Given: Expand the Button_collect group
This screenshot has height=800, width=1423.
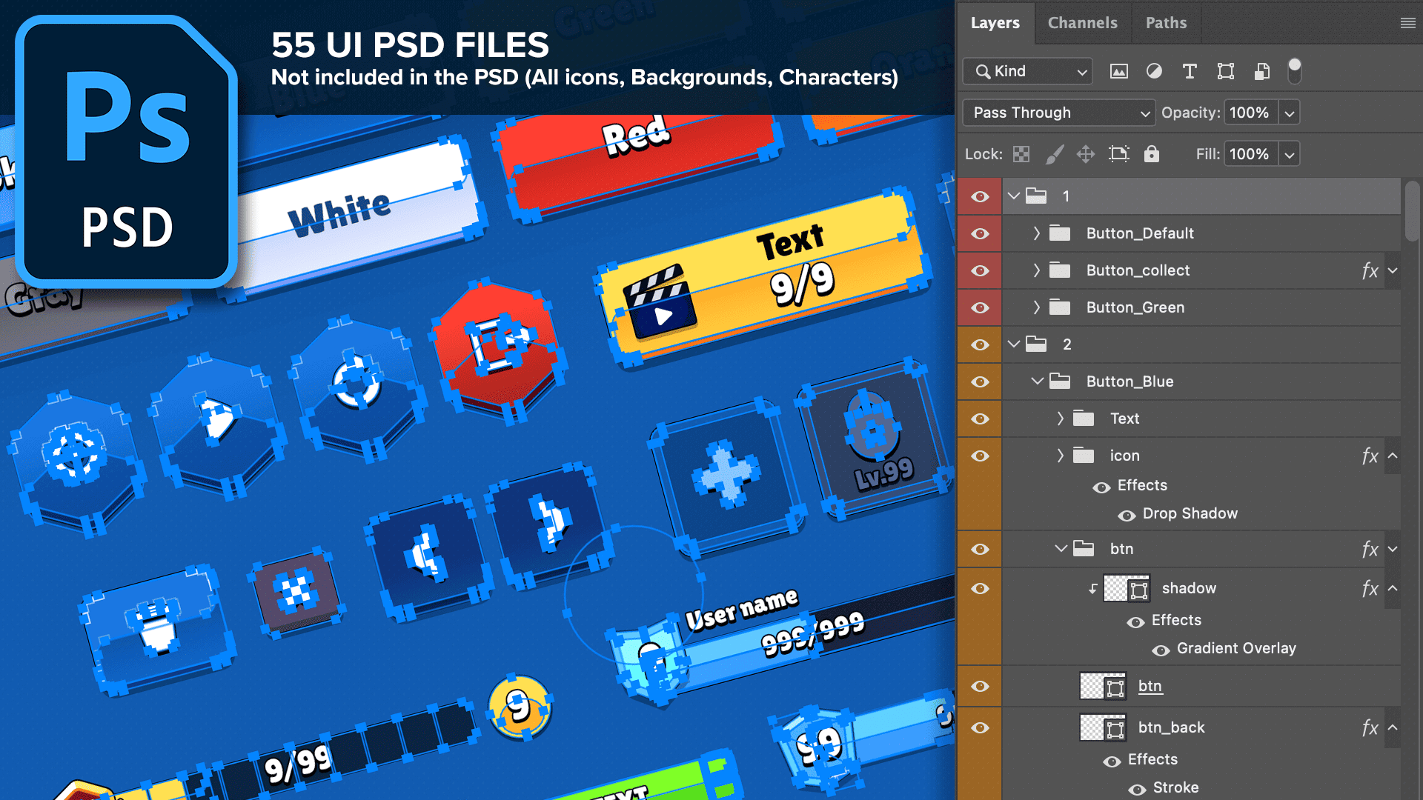Looking at the screenshot, I should coord(1037,270).
